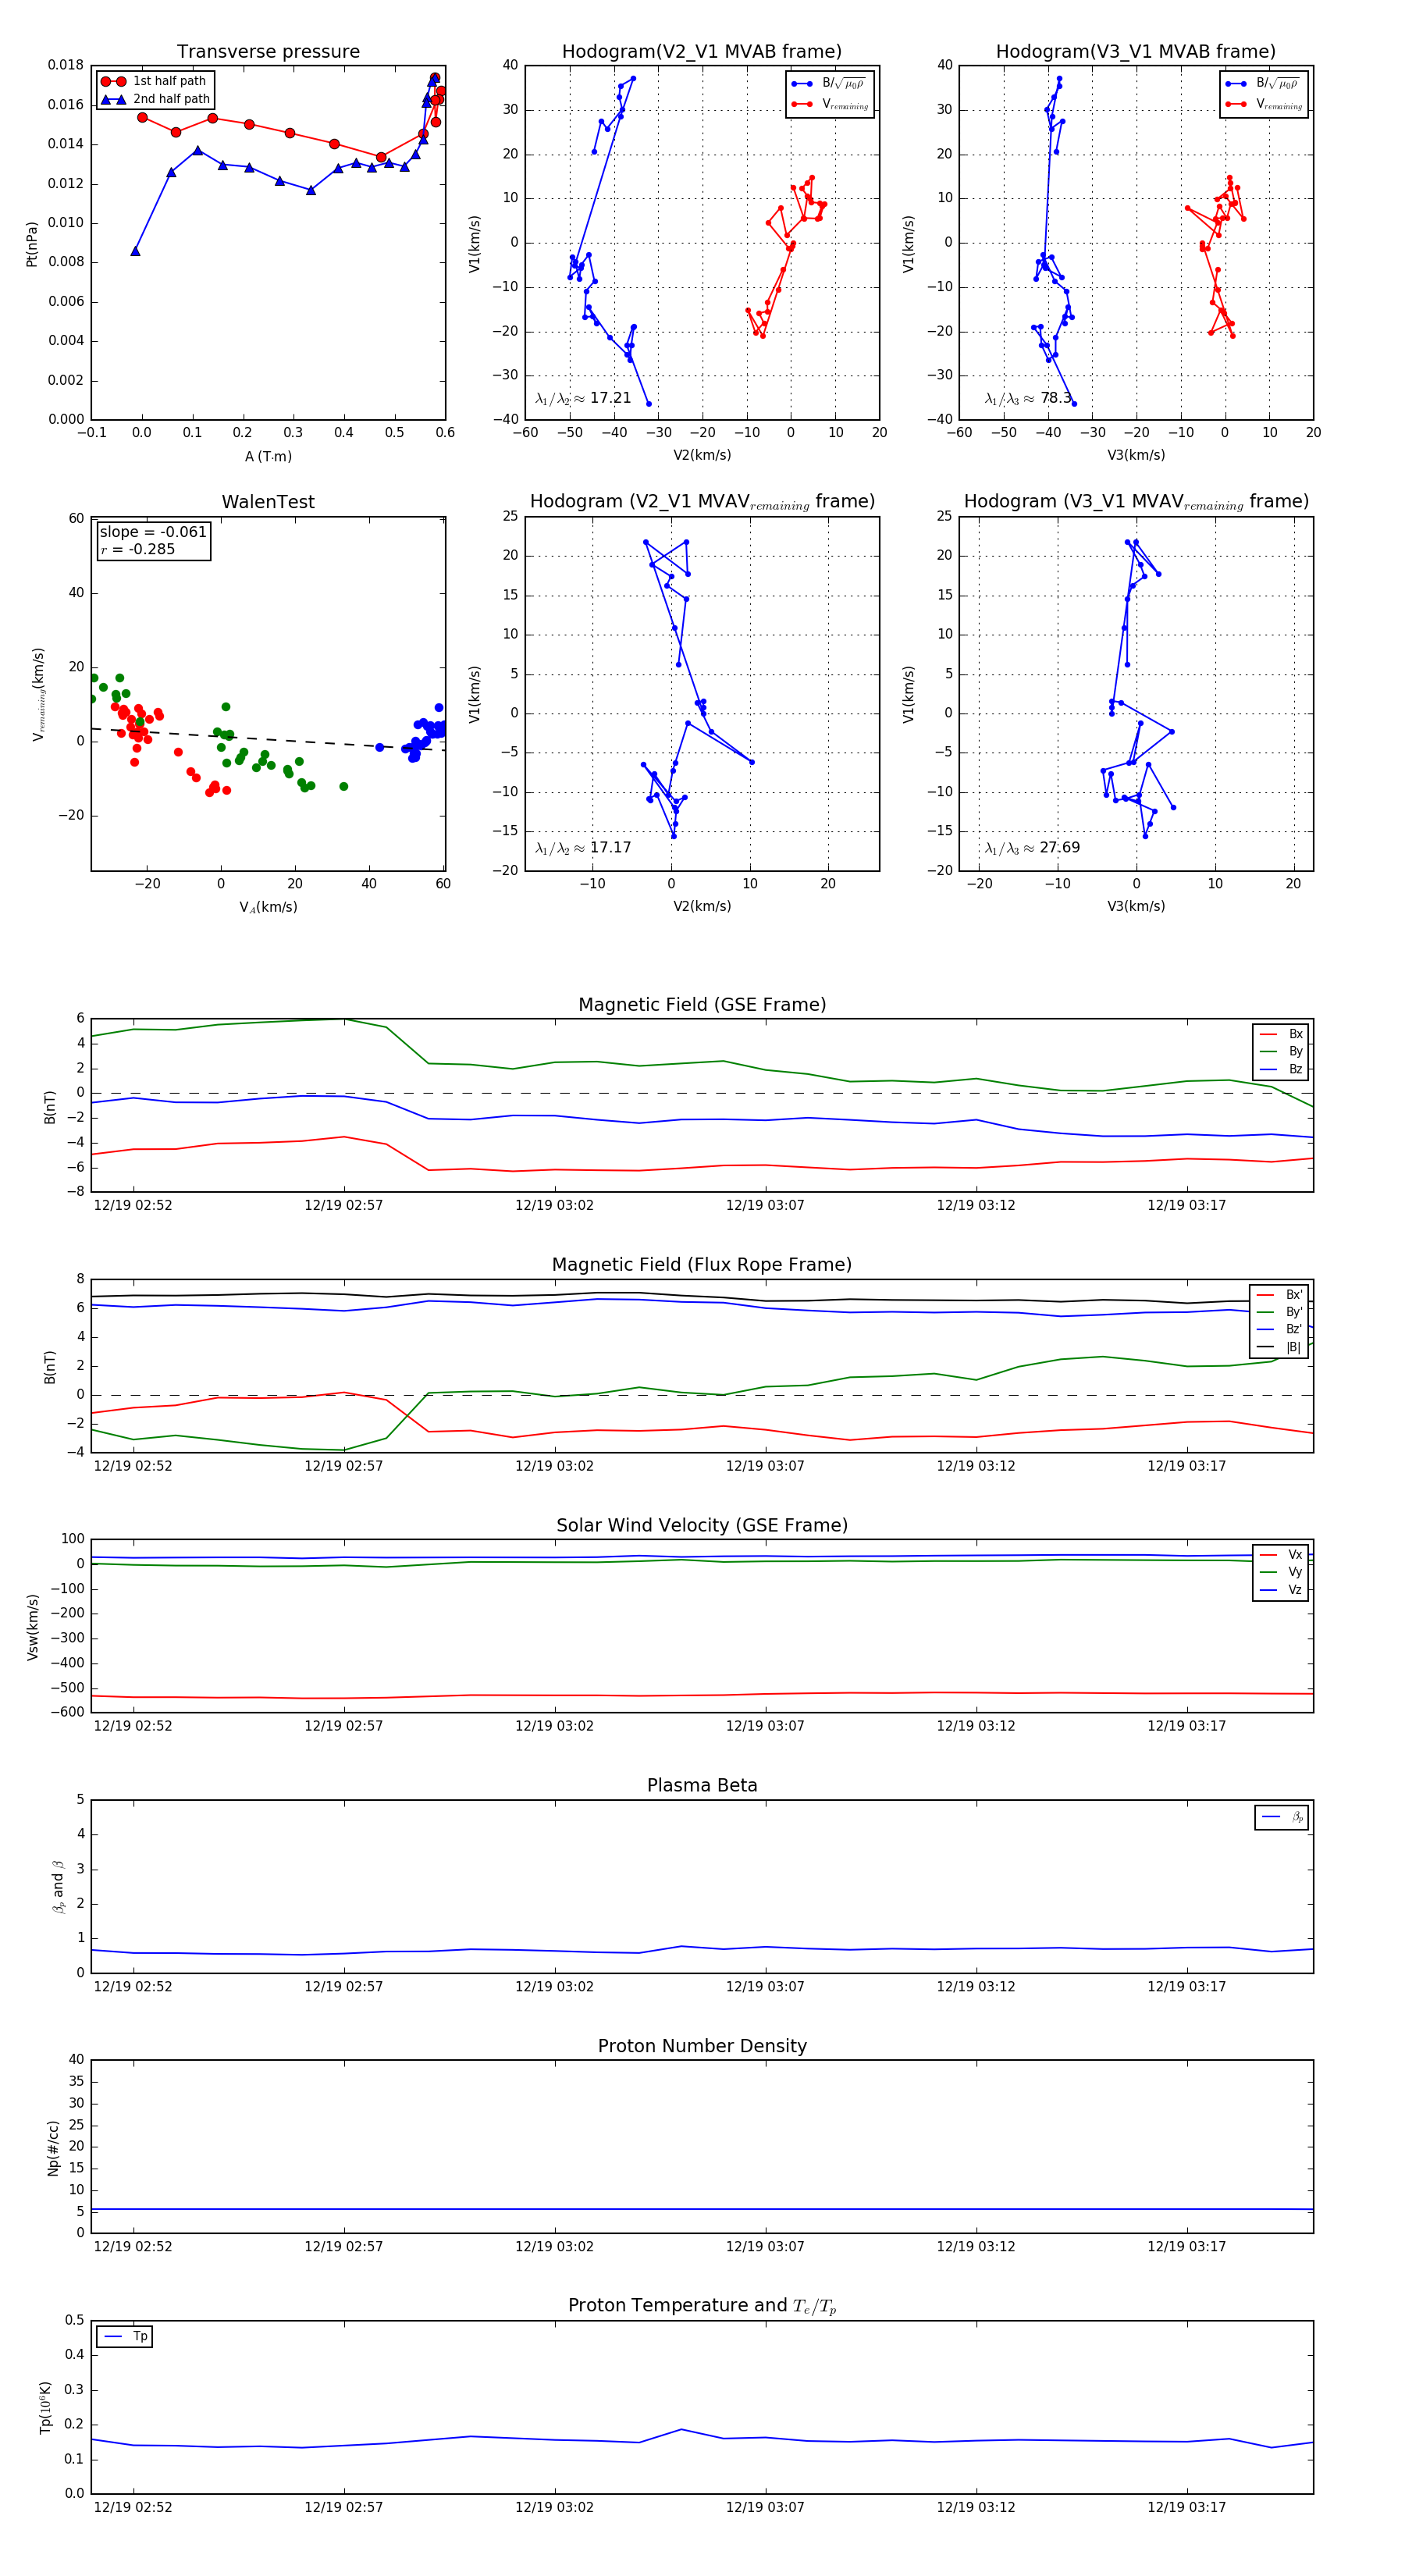
Task: Select the '1st half path' legend entry
Action: click(x=154, y=81)
